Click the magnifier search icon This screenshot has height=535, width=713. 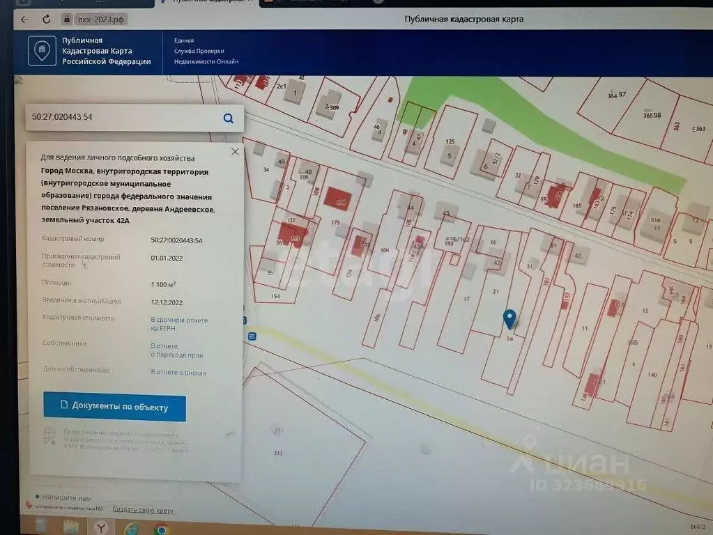pyautogui.click(x=228, y=118)
